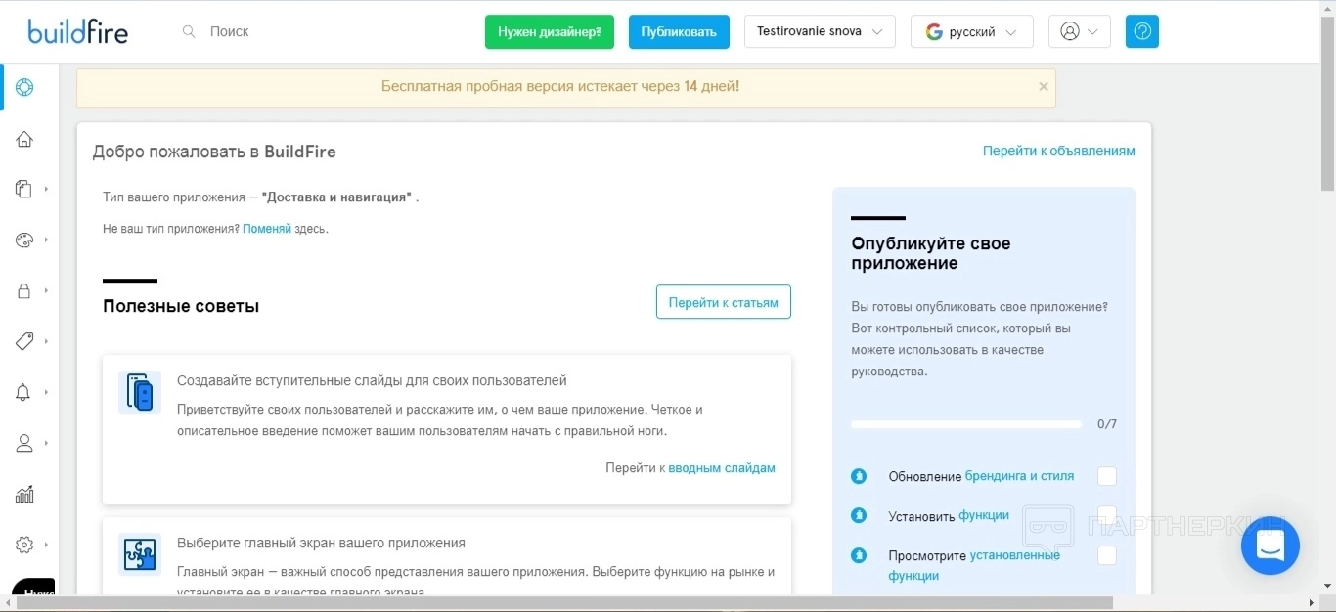Open the pages/documents sidebar icon
Screen dimensions: 1336x612
pos(24,189)
